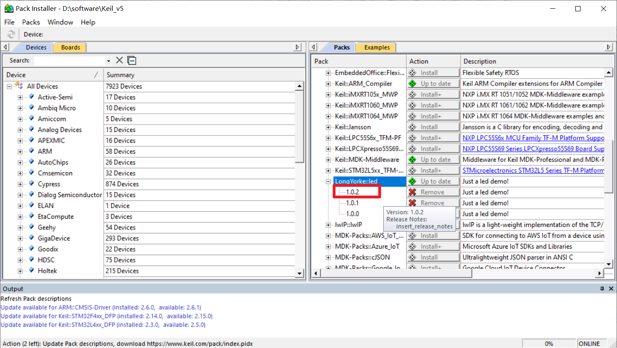Expand the GigaDevice vendor node
The width and height of the screenshot is (617, 348).
pos(20,238)
